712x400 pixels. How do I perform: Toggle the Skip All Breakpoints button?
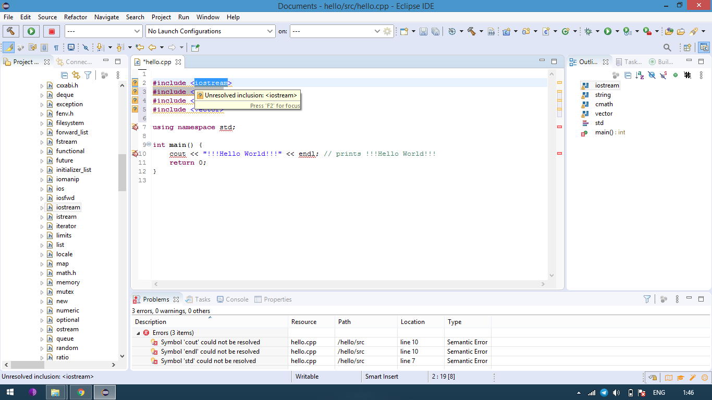[85, 47]
